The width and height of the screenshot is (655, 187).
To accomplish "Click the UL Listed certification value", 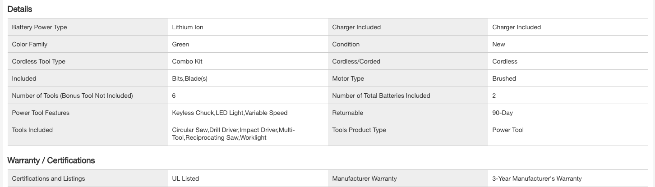I will click(x=185, y=178).
